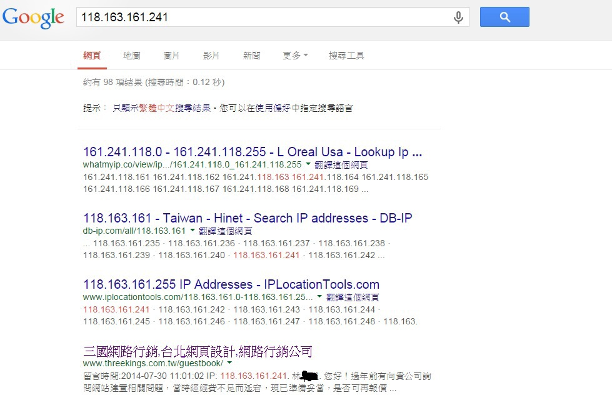612x395 pixels.
Task: Activate voice search microphone icon
Action: coord(458,17)
